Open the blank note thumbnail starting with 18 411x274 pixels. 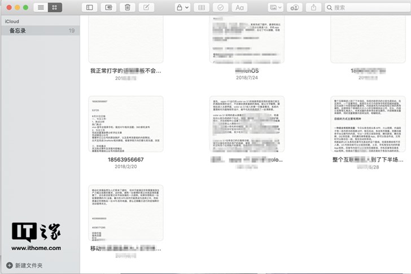368,39
